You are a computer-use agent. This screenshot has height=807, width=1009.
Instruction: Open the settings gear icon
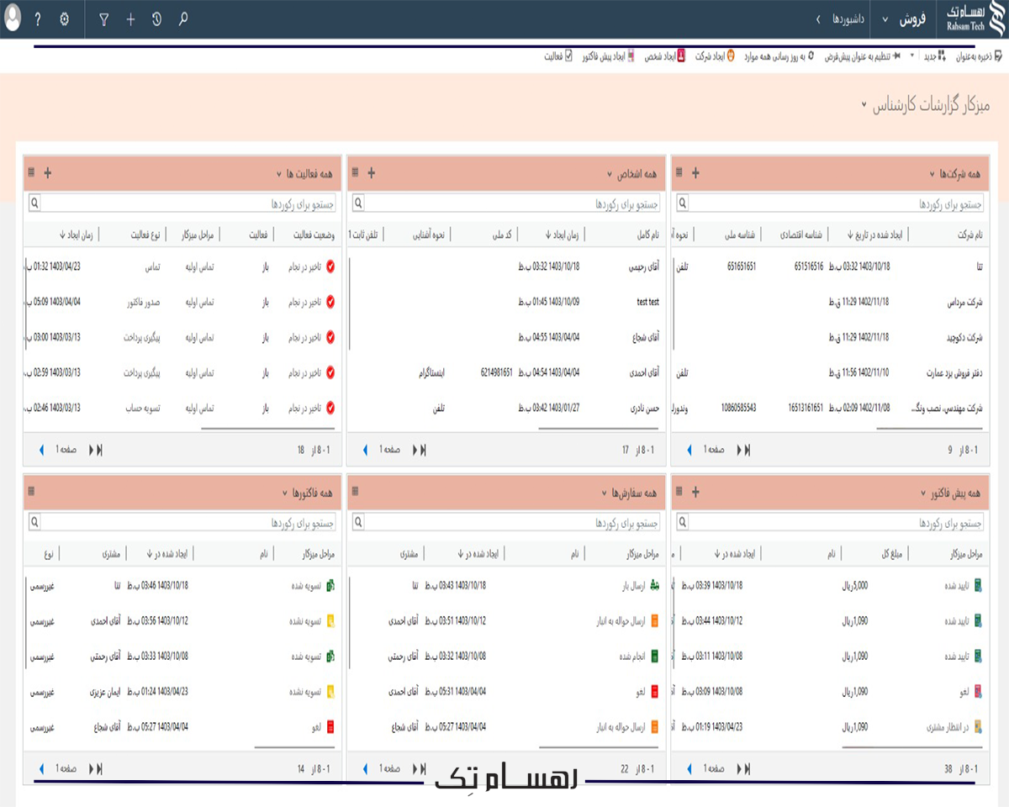pos(64,18)
